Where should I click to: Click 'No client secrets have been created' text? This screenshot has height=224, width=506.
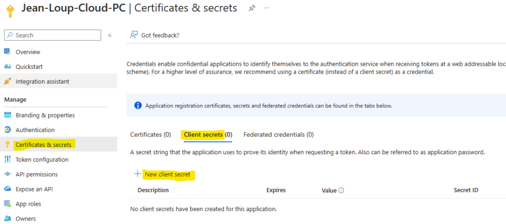(203, 209)
